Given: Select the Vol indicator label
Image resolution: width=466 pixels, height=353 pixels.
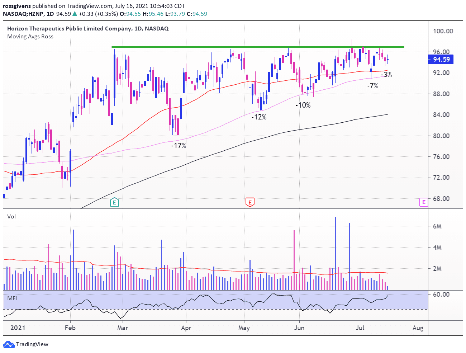Looking at the screenshot, I should coord(10,217).
